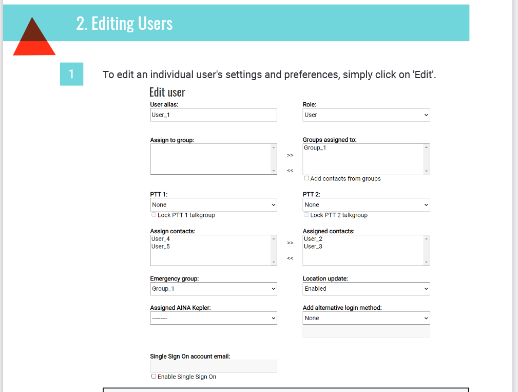Expand the PTT 1 dropdown
The height and width of the screenshot is (392, 518).
coord(213,205)
